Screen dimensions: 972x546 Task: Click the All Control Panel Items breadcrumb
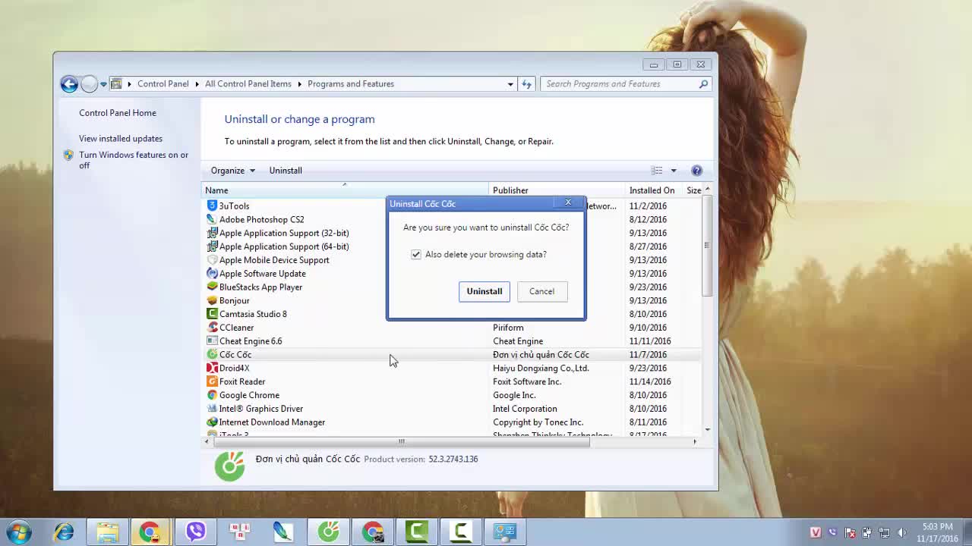248,84
